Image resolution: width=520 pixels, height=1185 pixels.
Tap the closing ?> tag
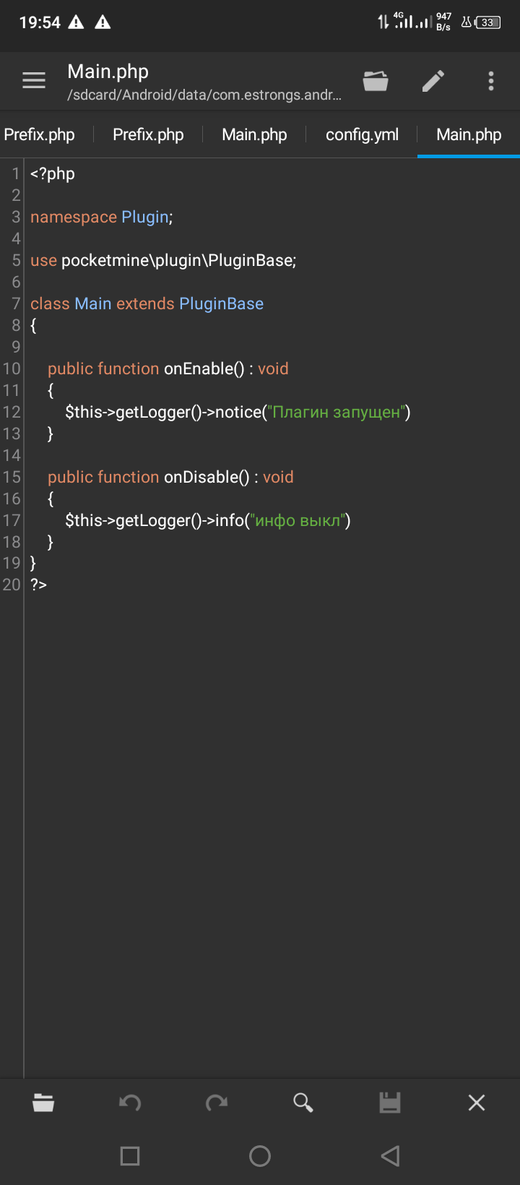[38, 584]
